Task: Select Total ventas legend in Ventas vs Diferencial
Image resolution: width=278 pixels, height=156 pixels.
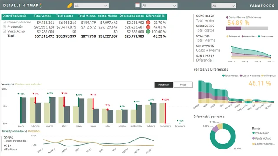Action: (x=230, y=75)
